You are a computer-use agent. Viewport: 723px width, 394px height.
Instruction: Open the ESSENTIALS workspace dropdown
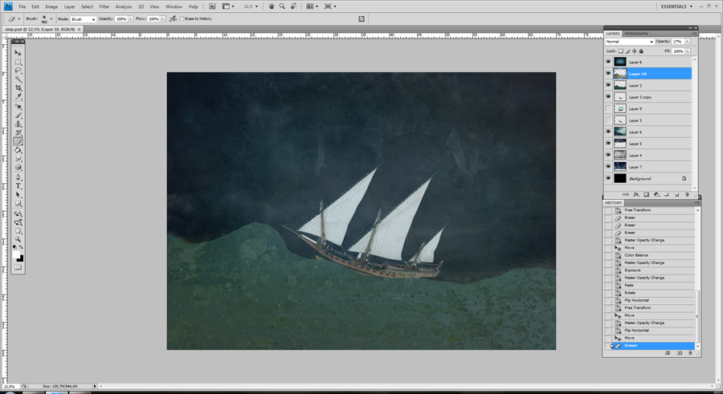tap(678, 6)
